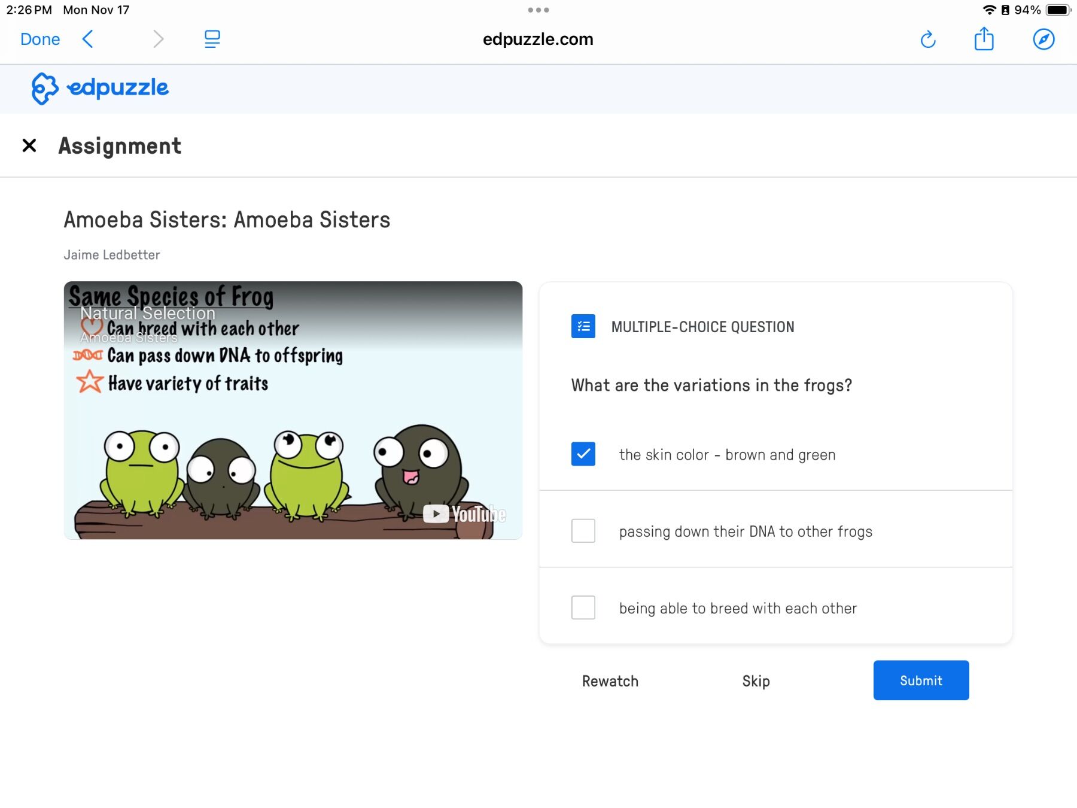Click the frog video thumbnail
The height and width of the screenshot is (808, 1077).
point(293,411)
